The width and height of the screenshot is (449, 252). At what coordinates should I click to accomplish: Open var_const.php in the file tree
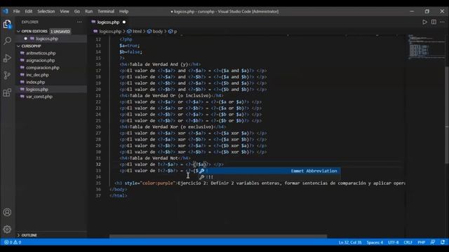(x=51, y=97)
